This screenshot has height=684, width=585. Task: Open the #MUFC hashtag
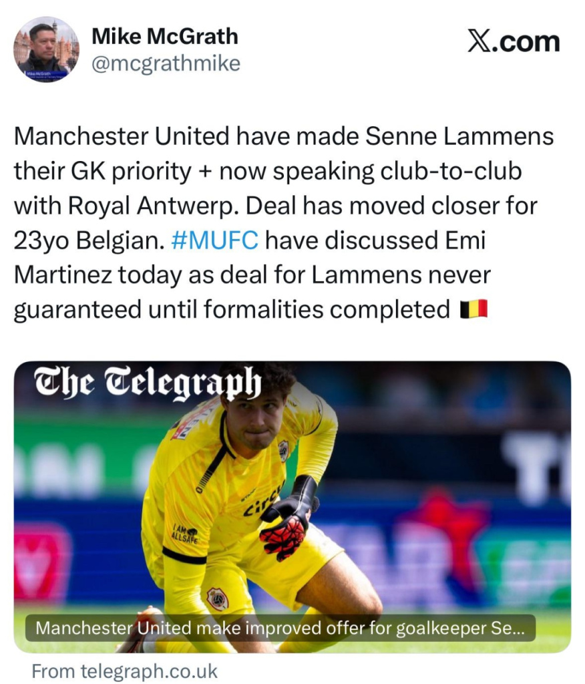(214, 240)
